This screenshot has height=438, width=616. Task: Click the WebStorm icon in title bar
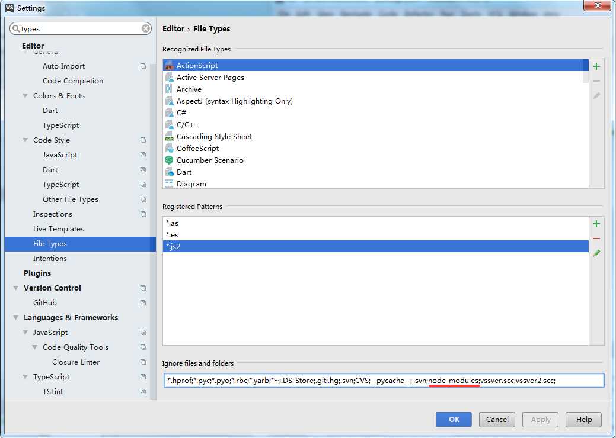coord(9,8)
